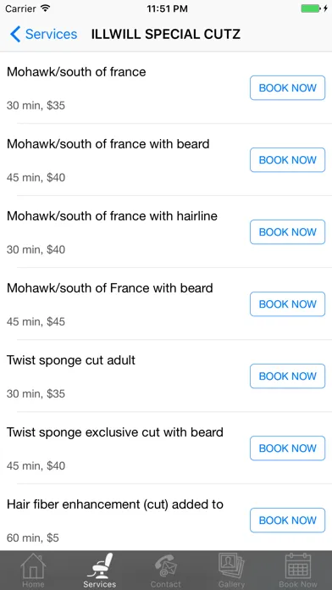The image size is (332, 590).
Task: Go back to Services
Action: point(43,34)
